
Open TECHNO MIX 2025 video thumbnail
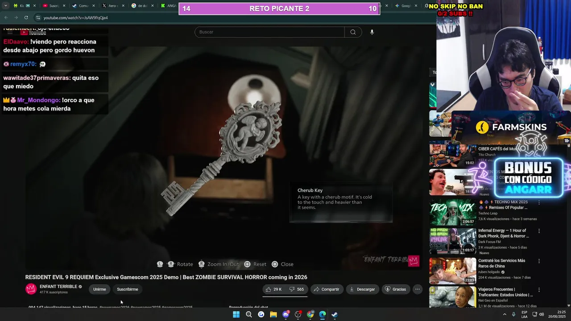[452, 212]
